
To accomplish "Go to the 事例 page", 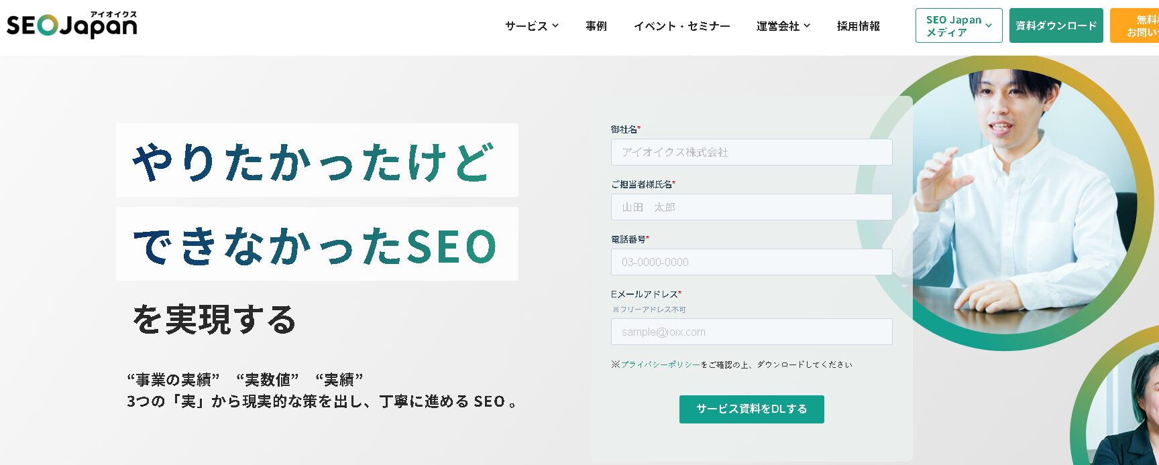I will pyautogui.click(x=596, y=26).
